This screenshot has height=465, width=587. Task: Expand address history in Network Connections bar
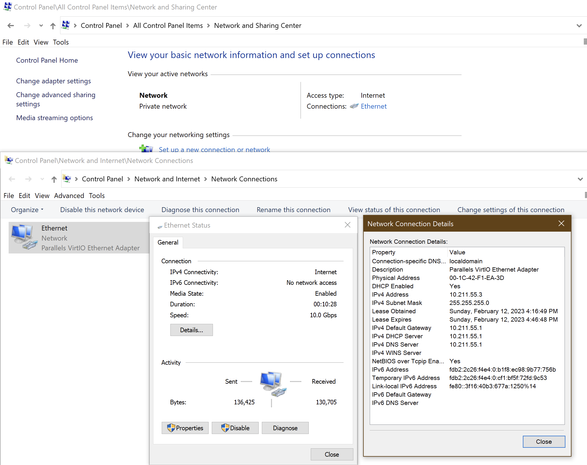tap(580, 179)
